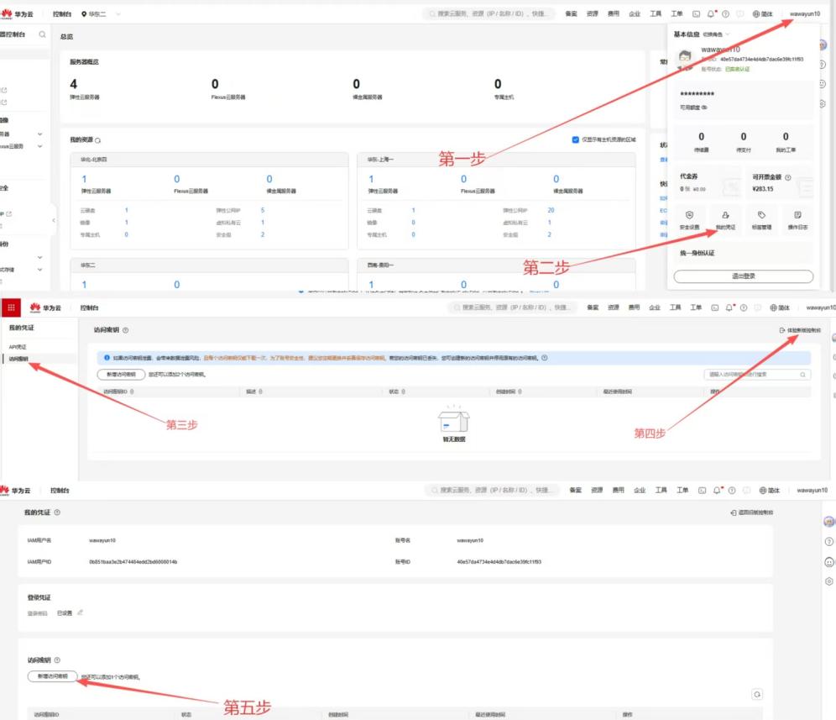Click 控制台 in top screenshot header

(62, 14)
